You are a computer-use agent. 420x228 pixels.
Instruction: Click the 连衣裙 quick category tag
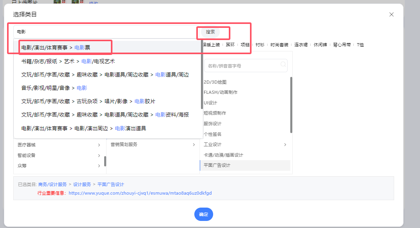[301, 45]
